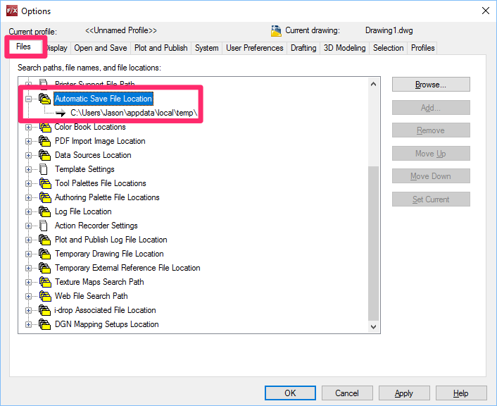
Task: Confirm settings with the OK button
Action: [x=290, y=393]
